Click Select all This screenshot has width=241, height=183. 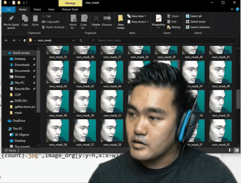click(194, 16)
